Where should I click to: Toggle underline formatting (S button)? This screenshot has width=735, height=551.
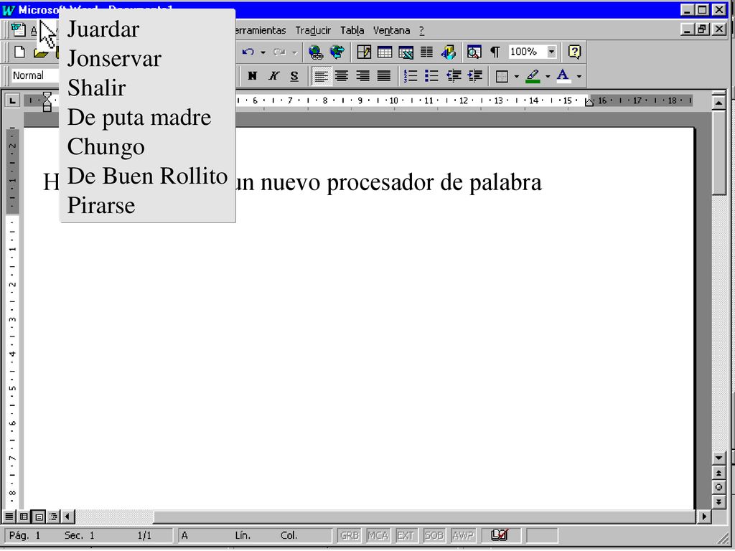294,76
